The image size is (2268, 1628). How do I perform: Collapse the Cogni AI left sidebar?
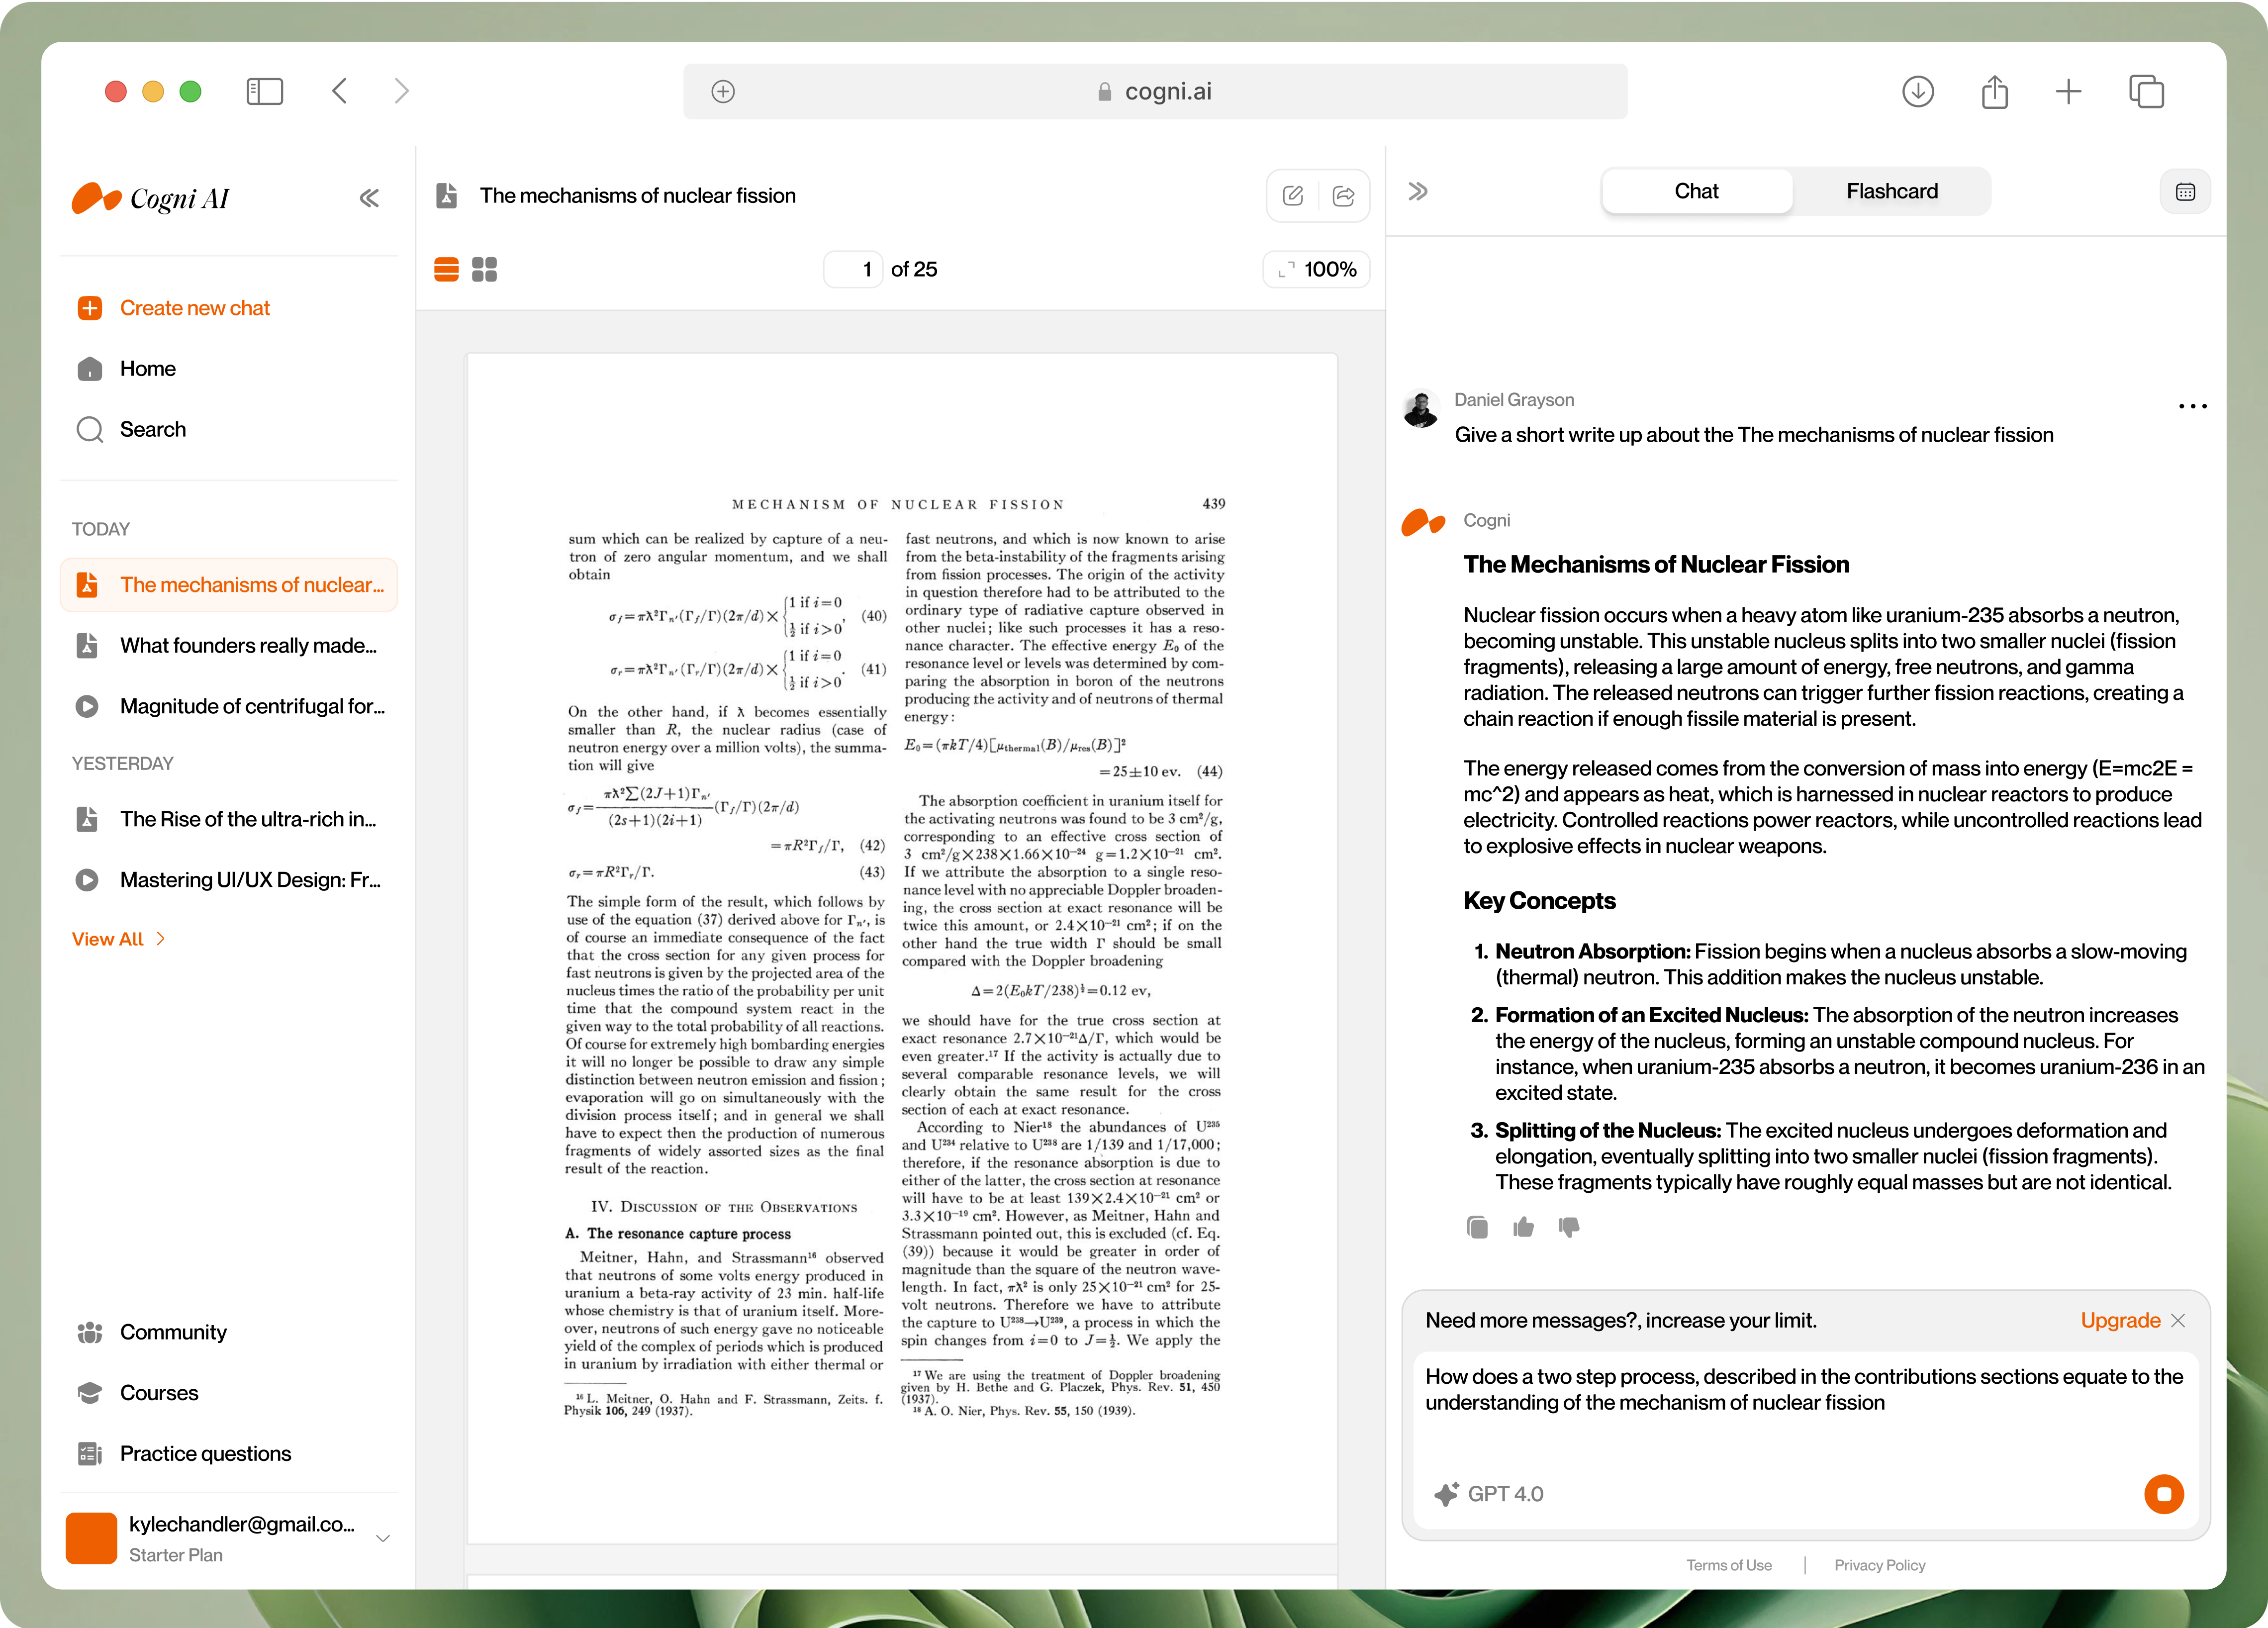click(369, 198)
